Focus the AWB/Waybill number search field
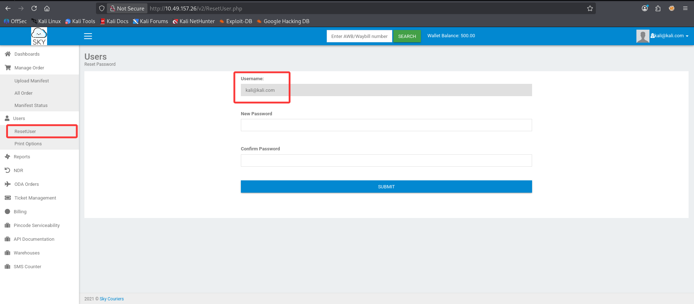The width and height of the screenshot is (694, 304). (x=359, y=36)
